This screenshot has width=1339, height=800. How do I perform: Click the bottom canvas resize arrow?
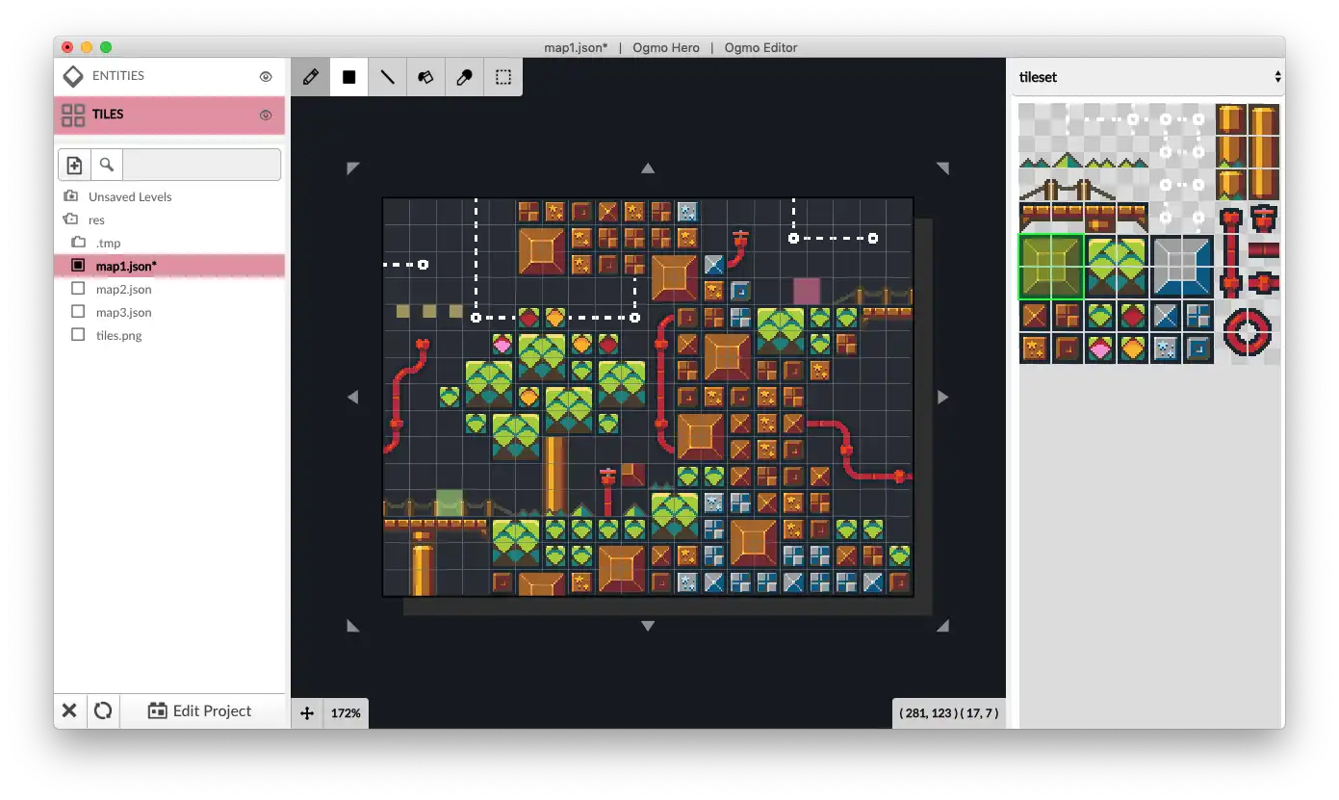coord(648,626)
